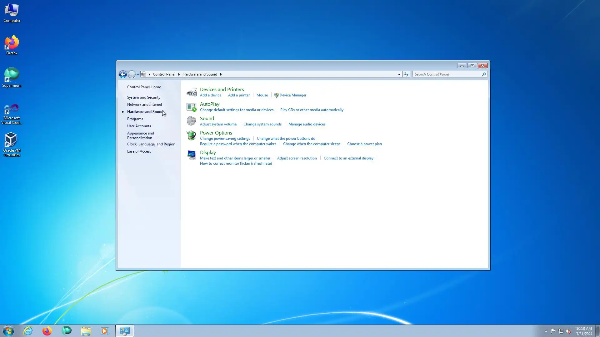Screen dimensions: 600x337
Task: Open the address bar history dropdown
Action: (399, 74)
